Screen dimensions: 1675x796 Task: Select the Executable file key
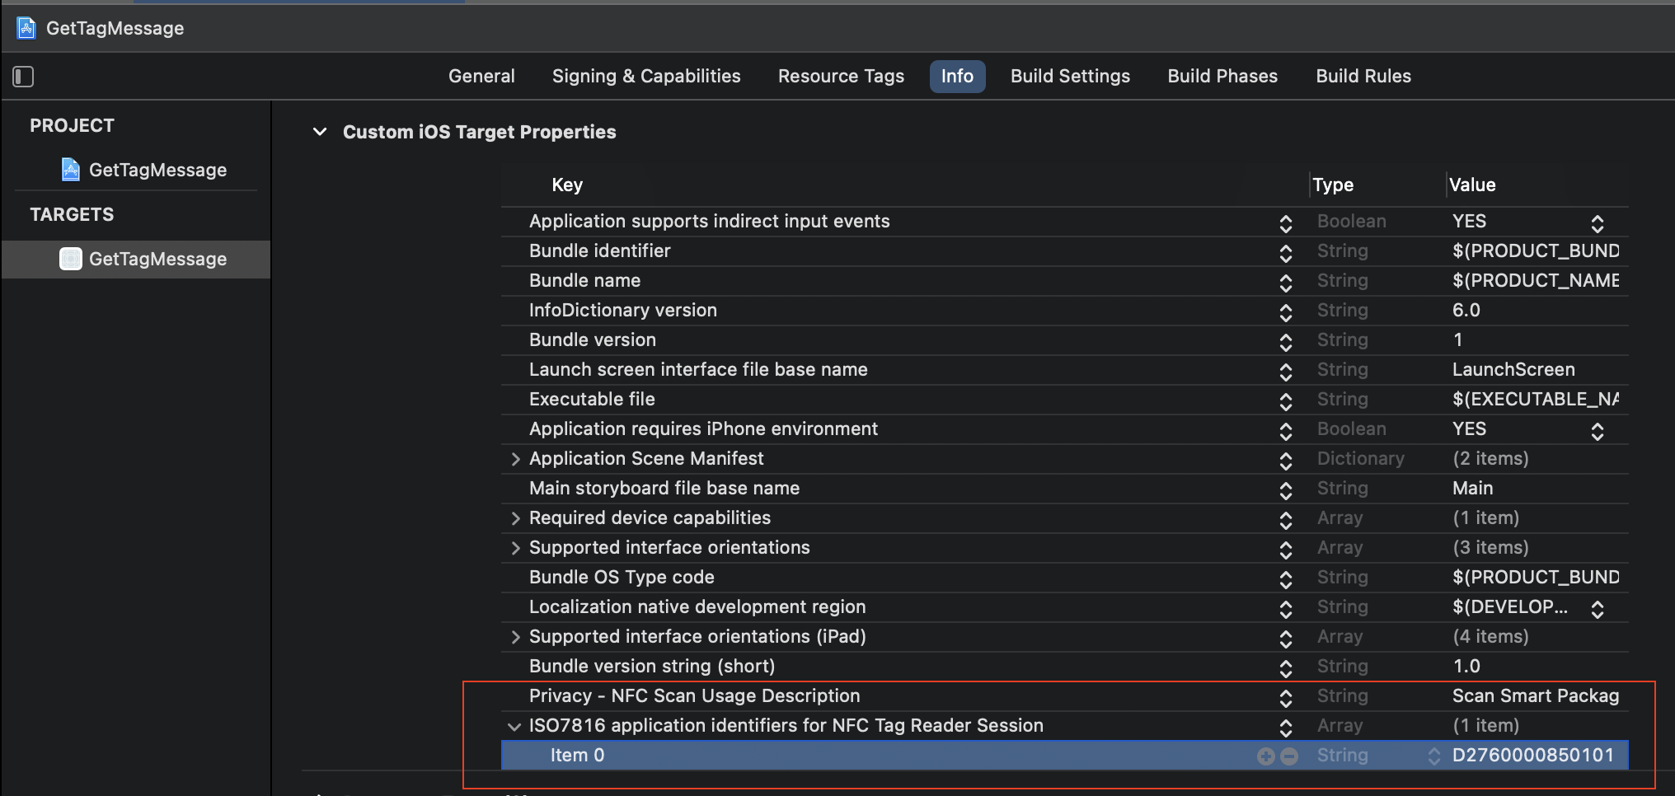592,399
